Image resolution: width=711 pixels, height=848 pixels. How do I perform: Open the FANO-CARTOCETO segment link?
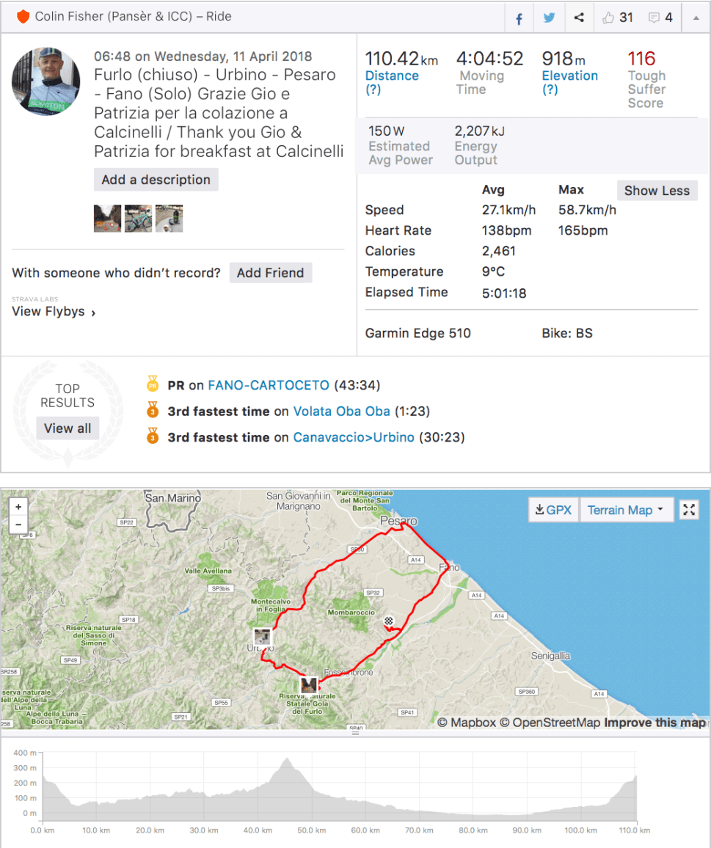tap(269, 384)
